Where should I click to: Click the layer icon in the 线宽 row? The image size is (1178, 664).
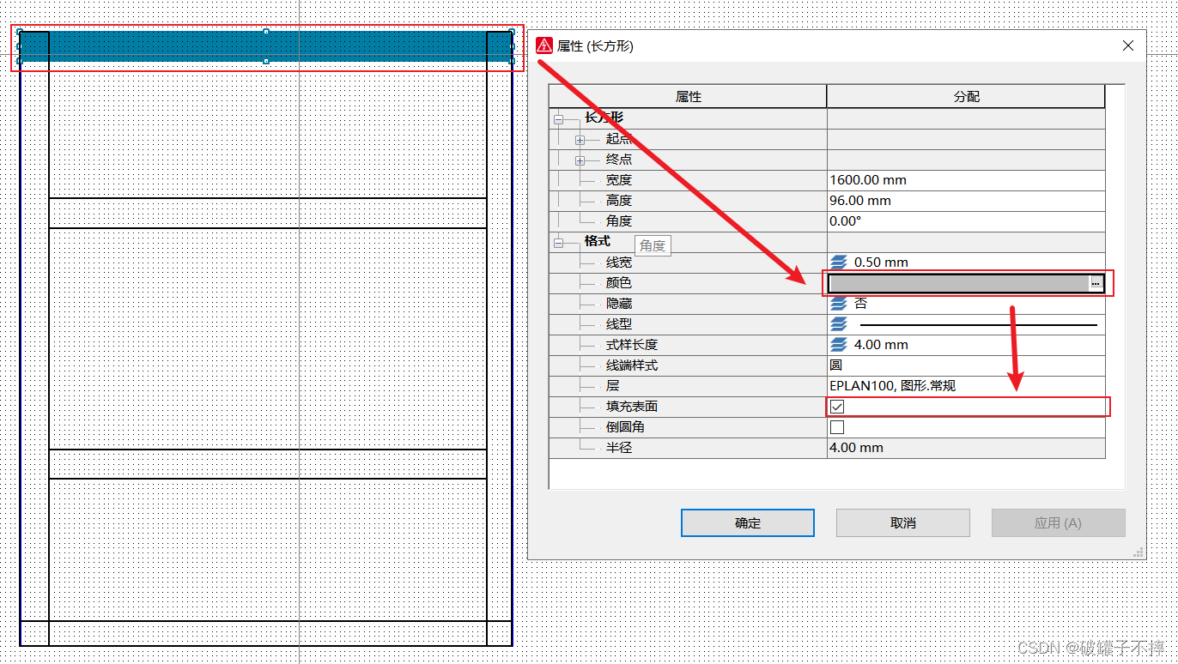pyautogui.click(x=839, y=263)
